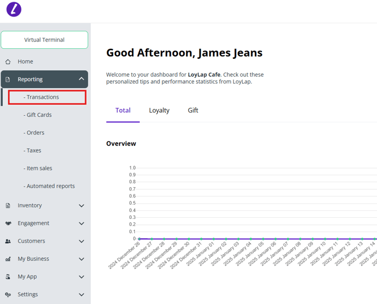Screen dimensions: 377x304
Task: Expand the Engagement menu chevron
Action: (82, 223)
